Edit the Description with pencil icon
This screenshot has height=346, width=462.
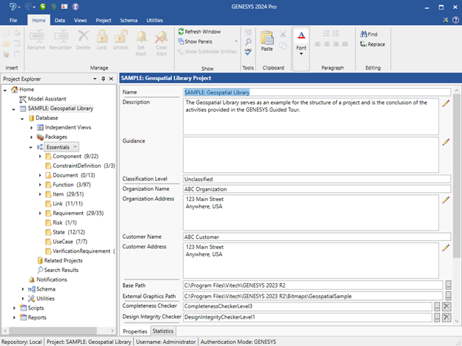446,103
